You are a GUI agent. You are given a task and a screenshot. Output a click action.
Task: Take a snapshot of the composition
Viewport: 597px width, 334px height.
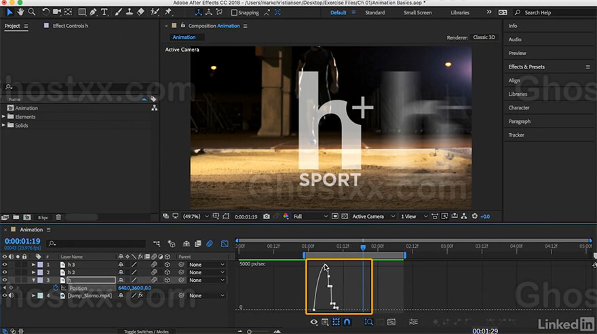tap(267, 217)
